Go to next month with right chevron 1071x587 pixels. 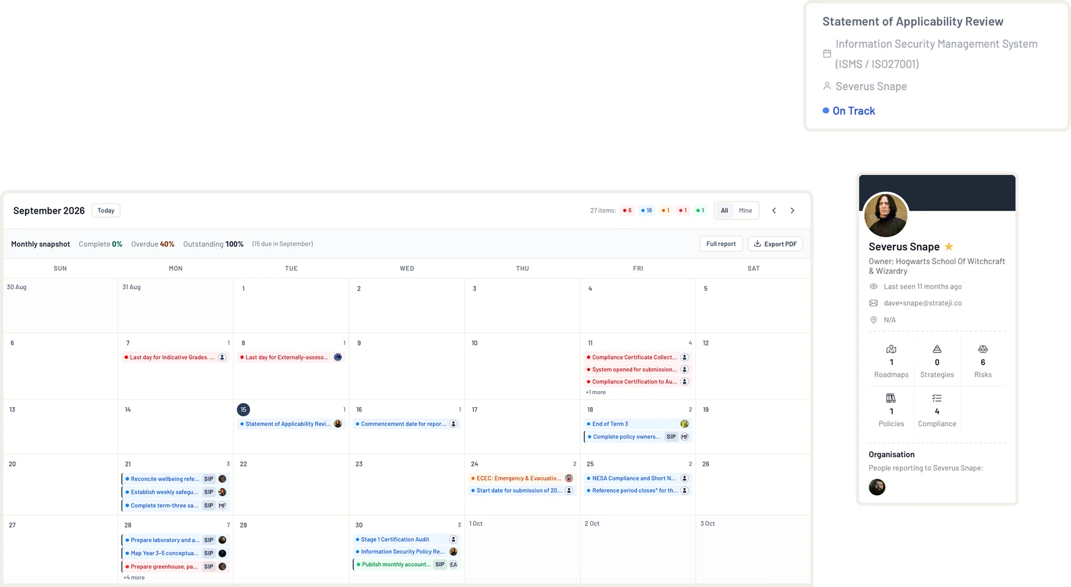[x=793, y=210]
